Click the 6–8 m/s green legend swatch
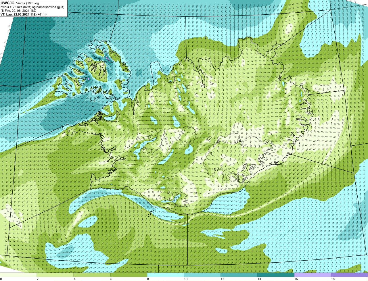 [129, 275]
